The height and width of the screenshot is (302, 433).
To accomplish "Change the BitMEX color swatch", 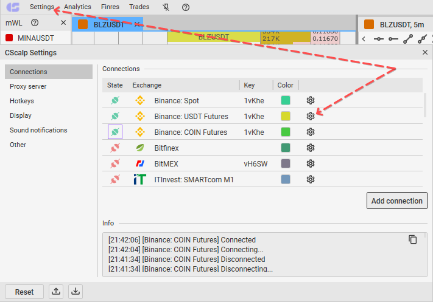I will (x=286, y=163).
